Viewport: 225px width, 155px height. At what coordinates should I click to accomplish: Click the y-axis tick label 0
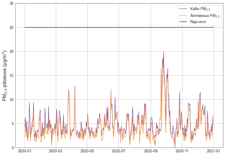[x=12, y=148]
